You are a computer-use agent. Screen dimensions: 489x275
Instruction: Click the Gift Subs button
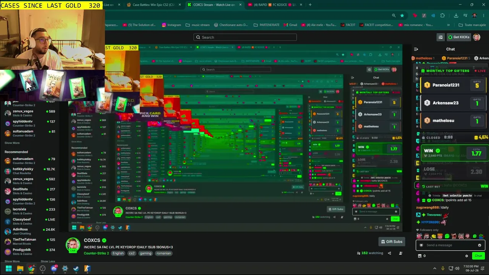point(392,241)
